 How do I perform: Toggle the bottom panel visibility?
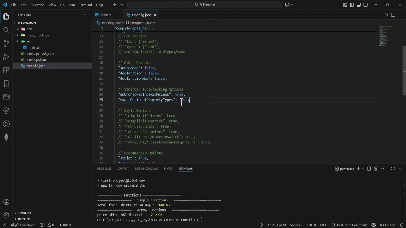359,5
